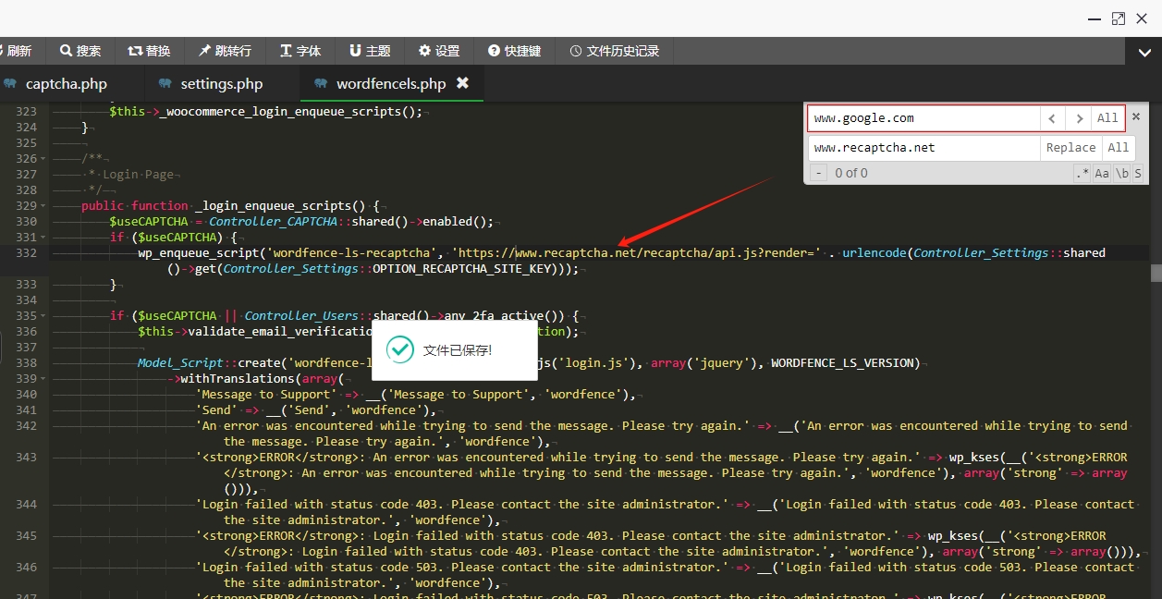
Task: Click the PHP icon on wordfencels.php tab
Action: click(x=321, y=83)
